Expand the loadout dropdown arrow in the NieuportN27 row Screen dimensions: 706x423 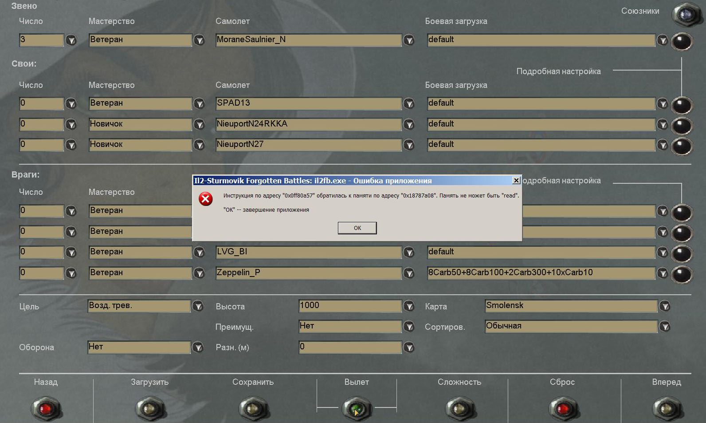(663, 145)
